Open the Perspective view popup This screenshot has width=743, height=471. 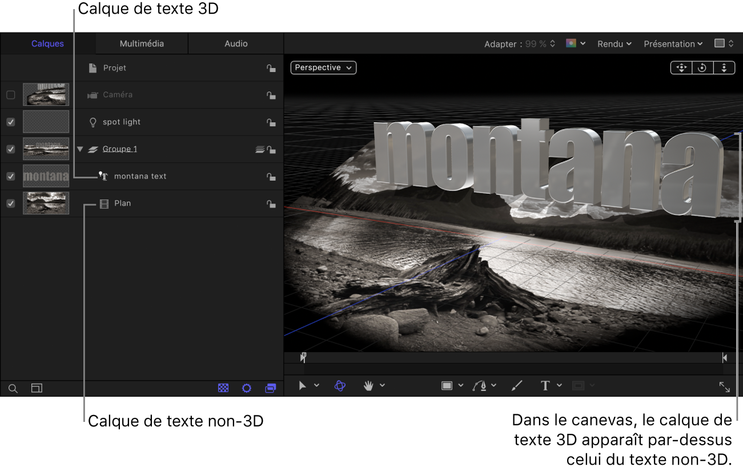323,67
